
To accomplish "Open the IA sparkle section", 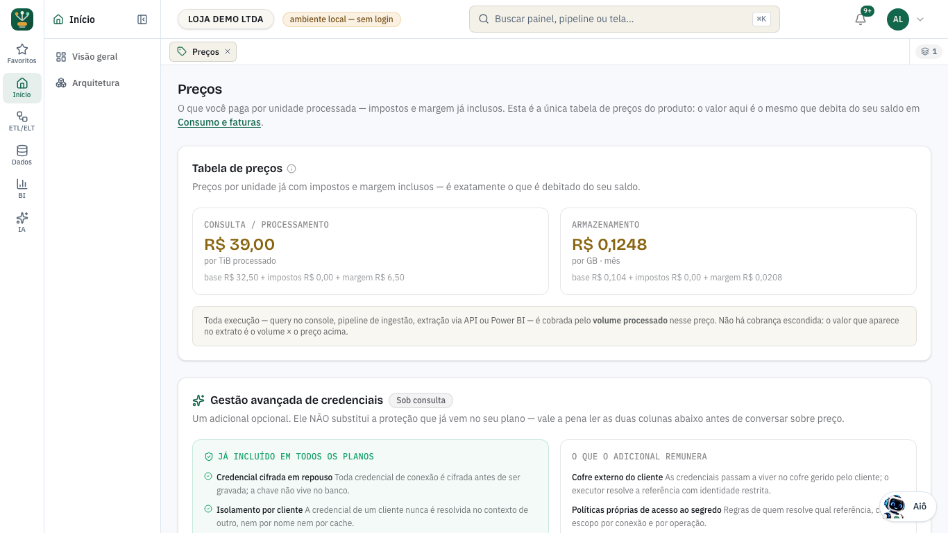I will coord(22,223).
